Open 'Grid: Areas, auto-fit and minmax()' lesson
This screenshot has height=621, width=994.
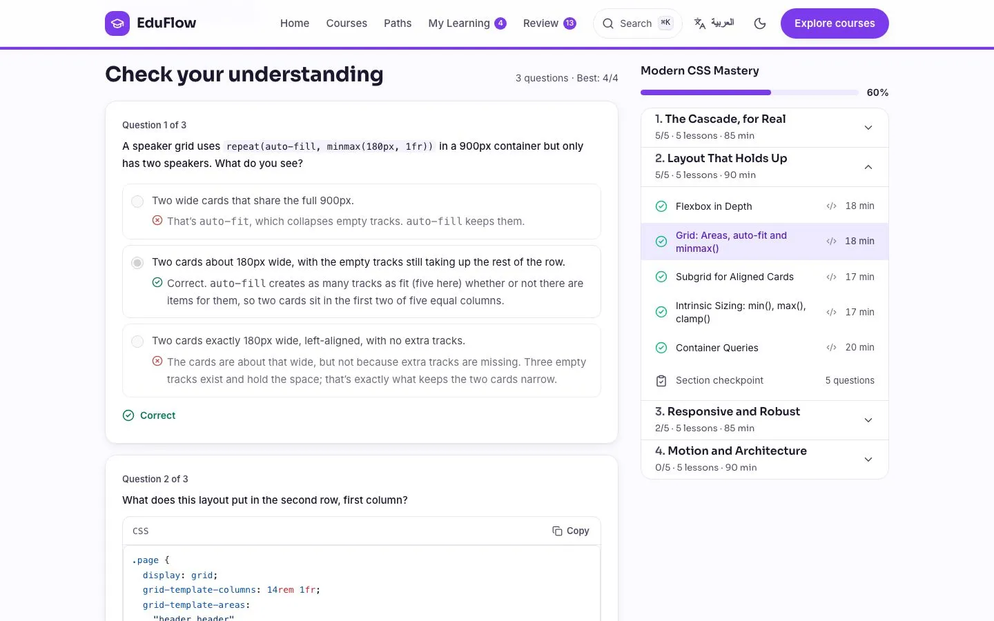click(x=765, y=241)
